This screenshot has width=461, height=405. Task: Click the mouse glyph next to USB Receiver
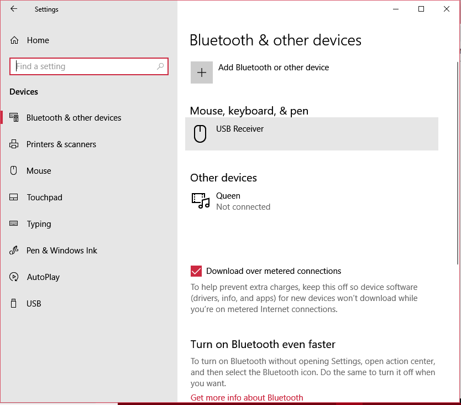pos(200,133)
